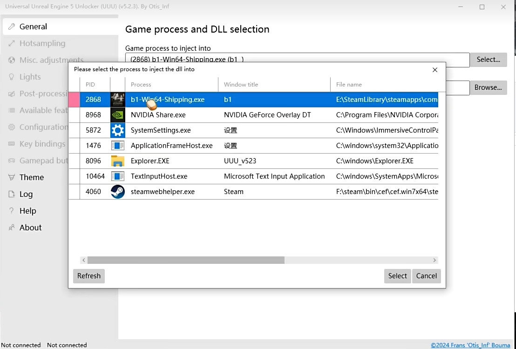Image resolution: width=516 pixels, height=349 pixels.
Task: Click the SystemSettings gear icon
Action: tap(117, 130)
